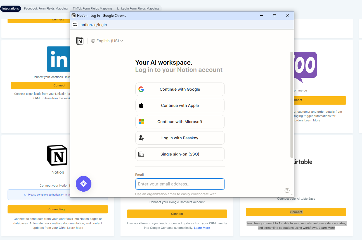Open the English (US) language dropdown

pyautogui.click(x=107, y=41)
